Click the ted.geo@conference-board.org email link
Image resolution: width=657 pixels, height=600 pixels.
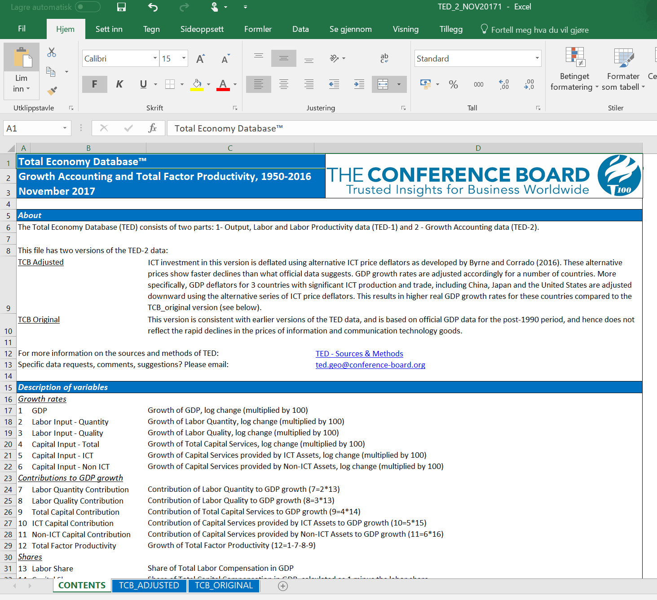click(370, 365)
